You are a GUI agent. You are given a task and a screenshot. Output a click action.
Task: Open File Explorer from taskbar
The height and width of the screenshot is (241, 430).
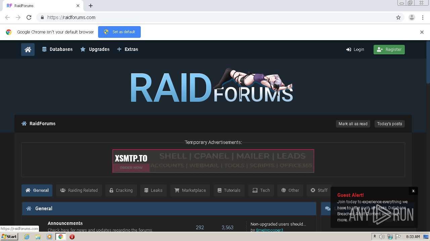click(x=38, y=237)
